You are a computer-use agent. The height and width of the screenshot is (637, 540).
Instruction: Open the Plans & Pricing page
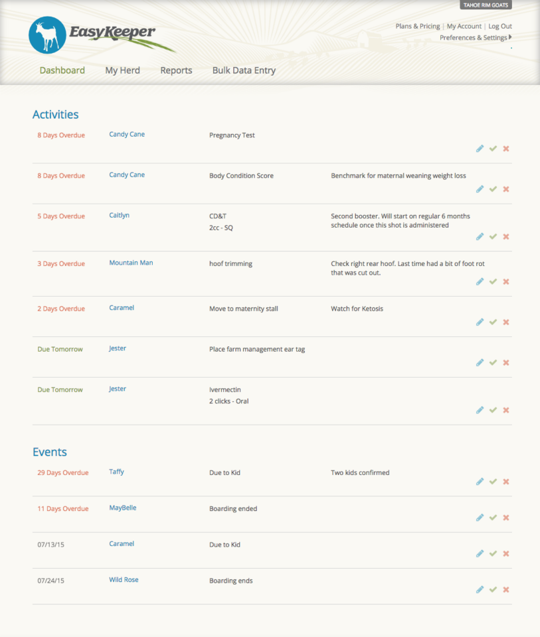click(417, 26)
